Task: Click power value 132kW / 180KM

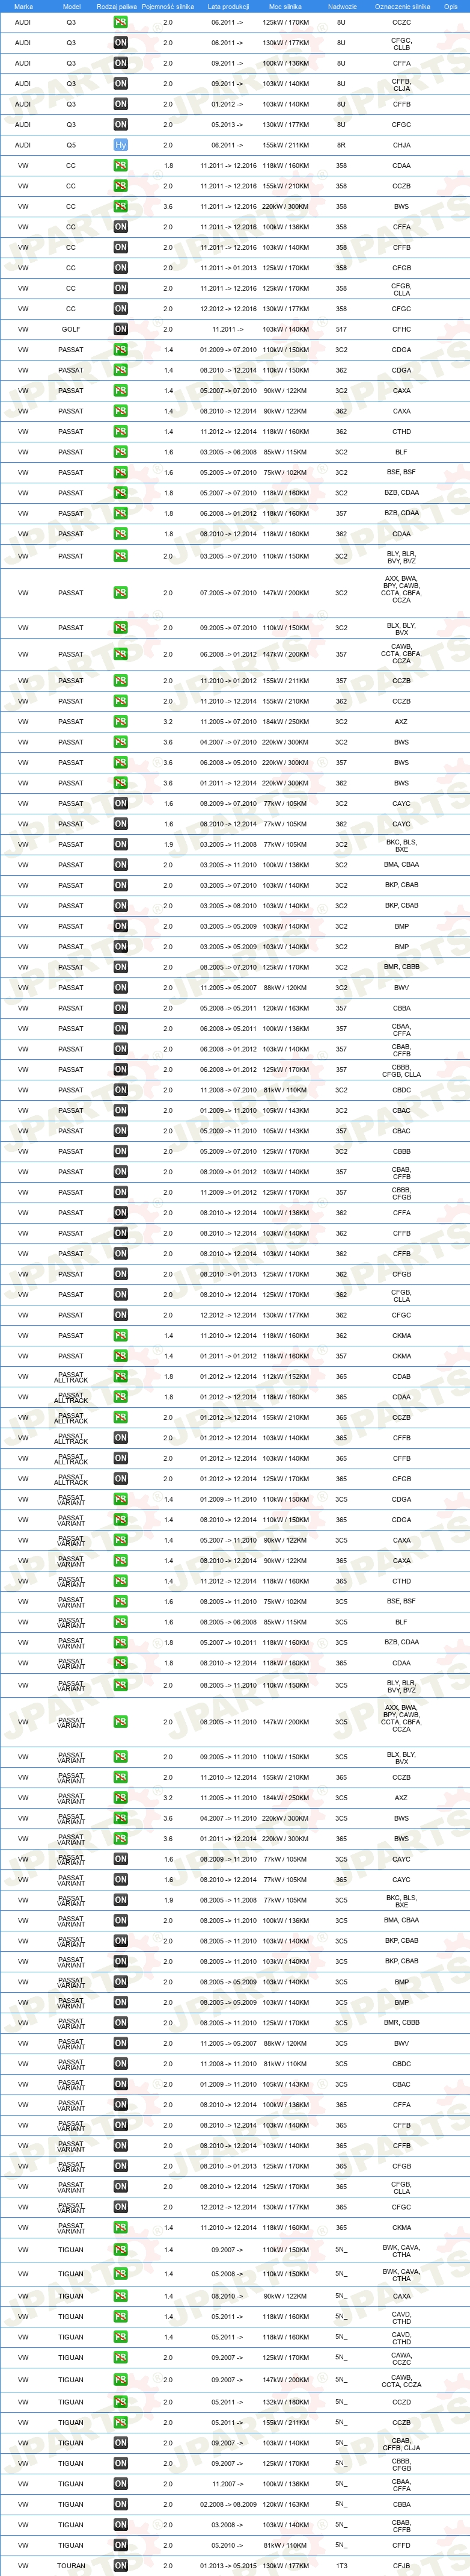Action: (x=285, y=2402)
